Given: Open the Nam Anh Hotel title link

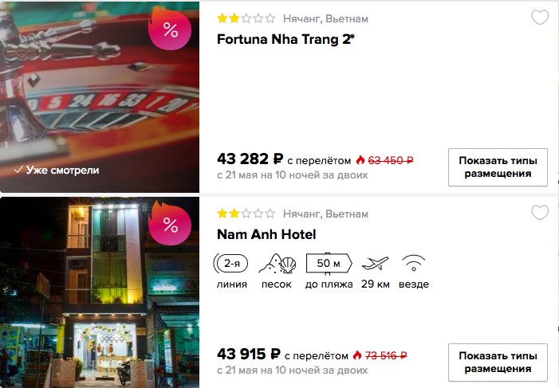Looking at the screenshot, I should [x=266, y=234].
